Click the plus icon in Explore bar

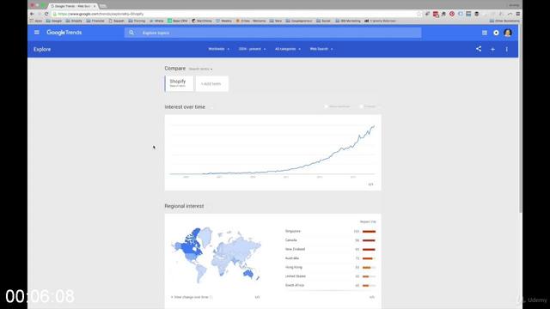tap(492, 50)
